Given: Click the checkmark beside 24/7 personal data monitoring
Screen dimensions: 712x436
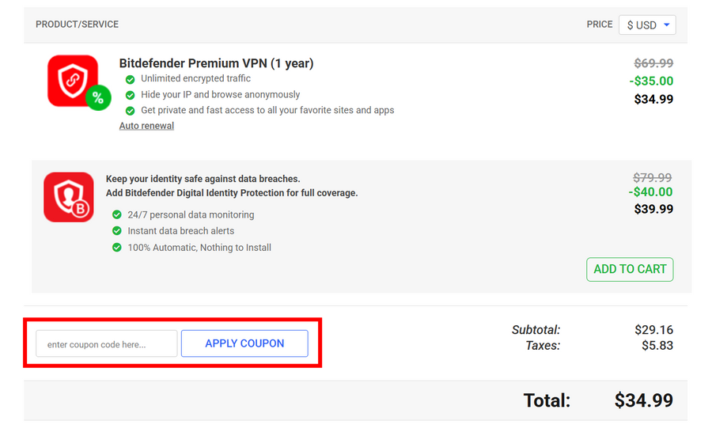Looking at the screenshot, I should pos(117,215).
